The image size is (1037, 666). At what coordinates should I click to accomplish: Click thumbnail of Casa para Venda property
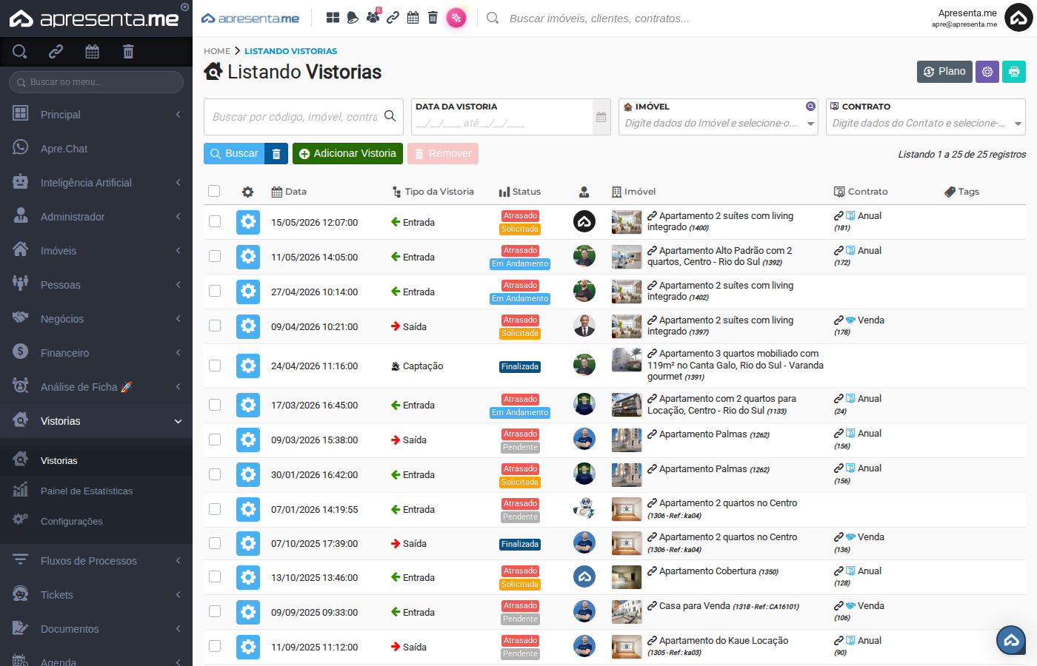click(627, 612)
